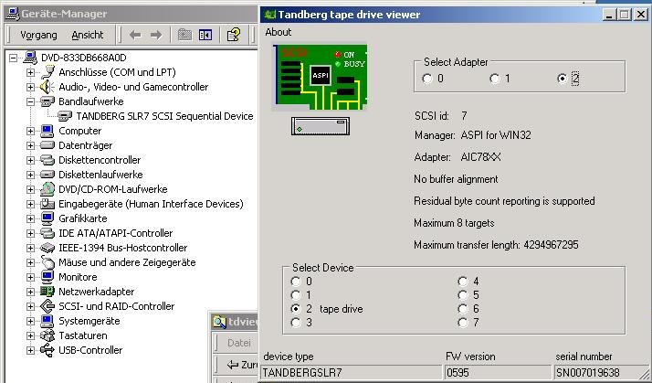
Task: Expand the SCSI- und RAID-Controller node
Action: click(30, 306)
